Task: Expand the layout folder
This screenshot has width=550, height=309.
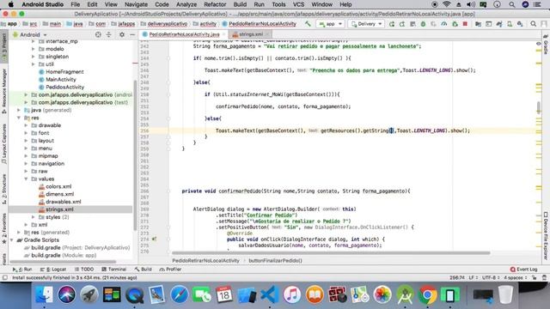Action: 26,141
